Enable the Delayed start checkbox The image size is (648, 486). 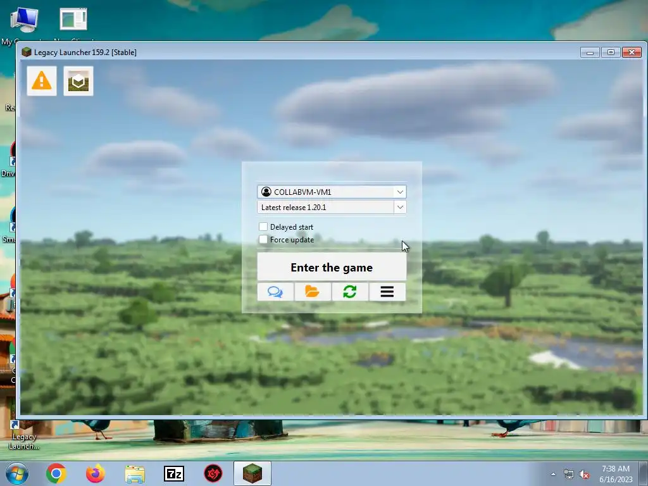click(x=263, y=227)
